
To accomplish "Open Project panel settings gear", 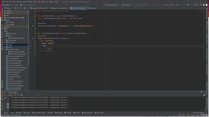I will pos(25,8).
